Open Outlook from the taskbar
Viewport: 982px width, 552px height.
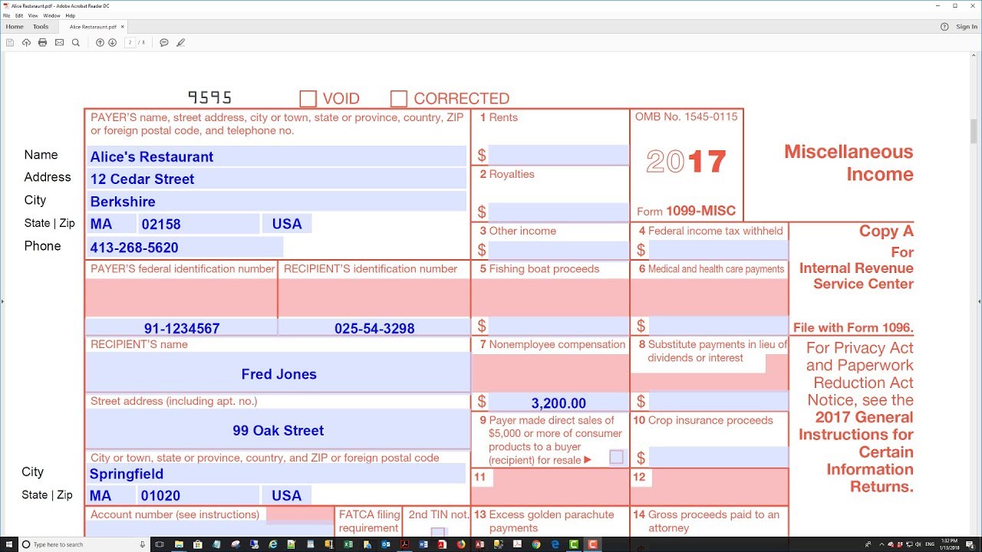pyautogui.click(x=385, y=544)
